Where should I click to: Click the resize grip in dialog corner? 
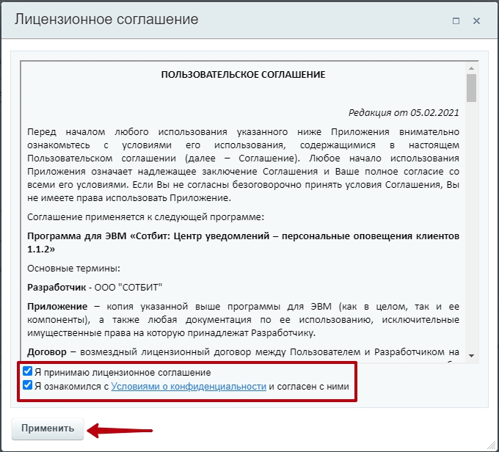(492, 445)
